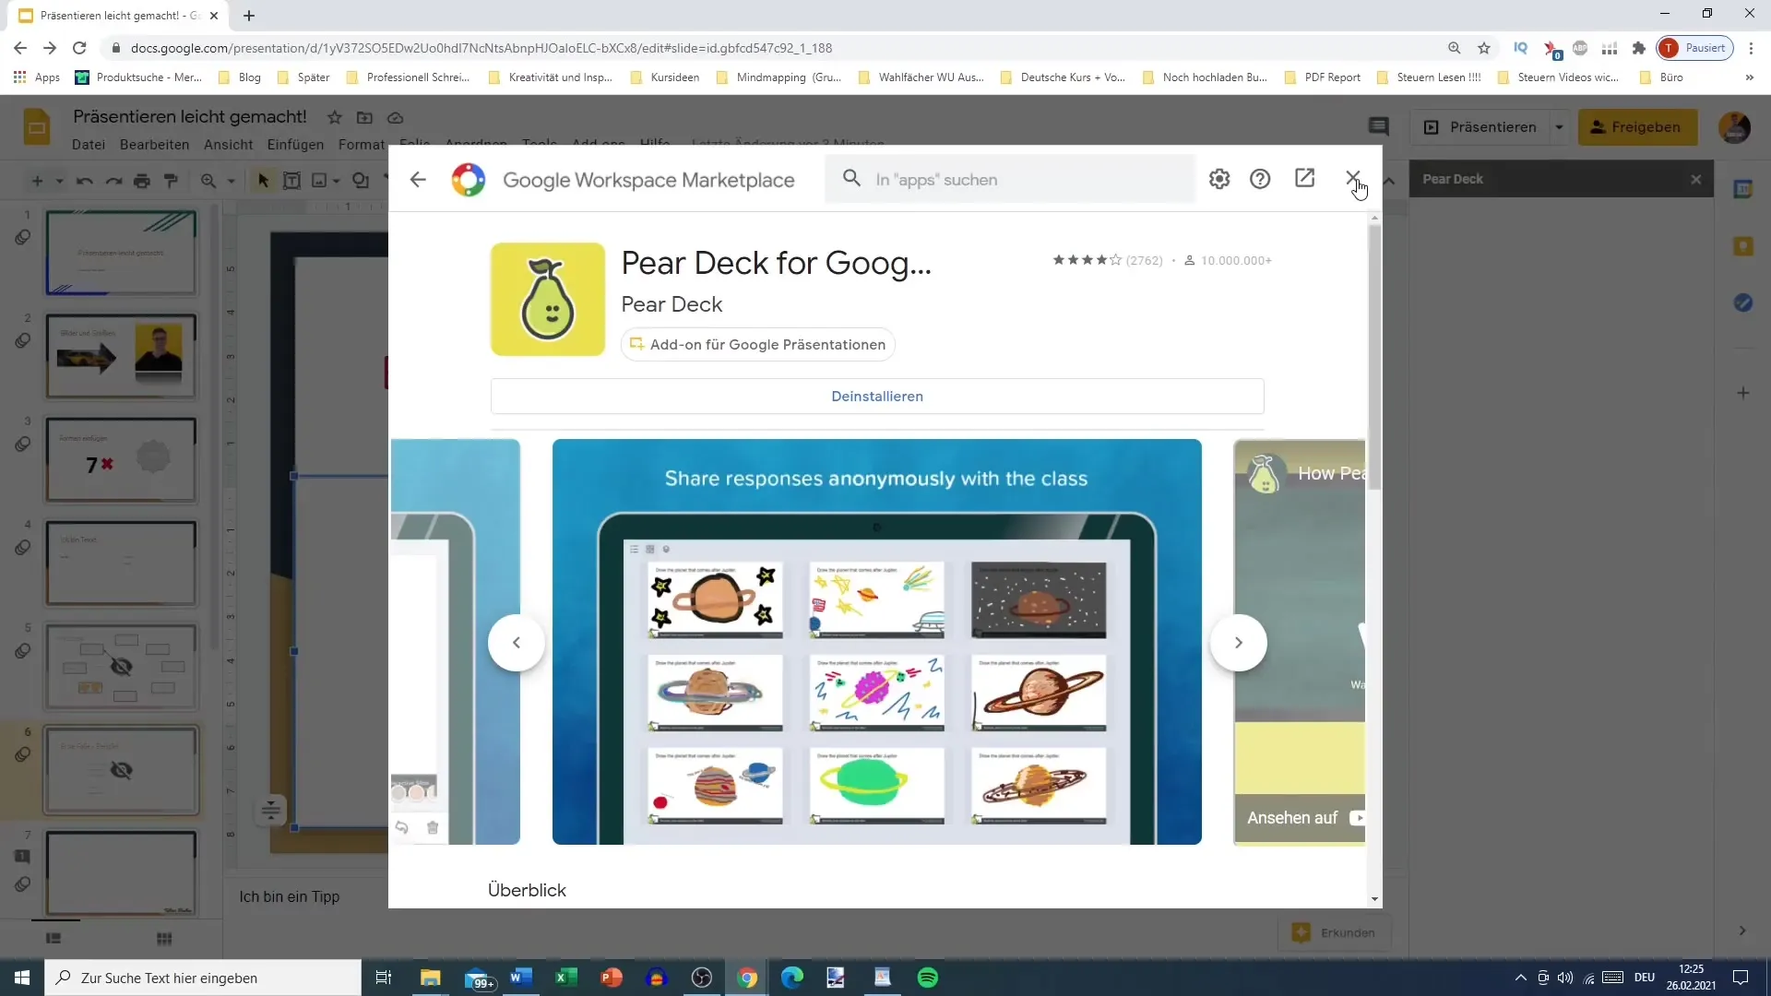
Task: Select the Einfügen menu item
Action: [x=295, y=145]
